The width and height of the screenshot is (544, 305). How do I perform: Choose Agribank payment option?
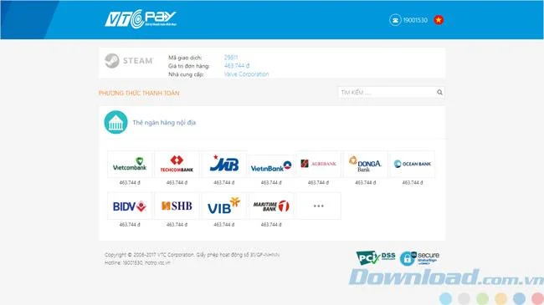[x=319, y=165]
